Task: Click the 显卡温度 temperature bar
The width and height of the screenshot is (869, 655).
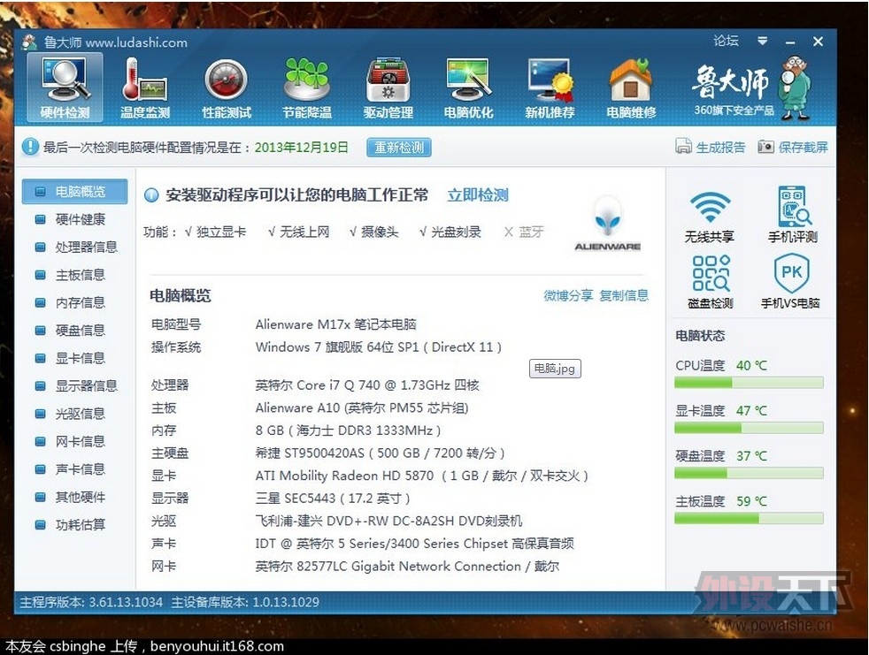Action: (x=749, y=428)
